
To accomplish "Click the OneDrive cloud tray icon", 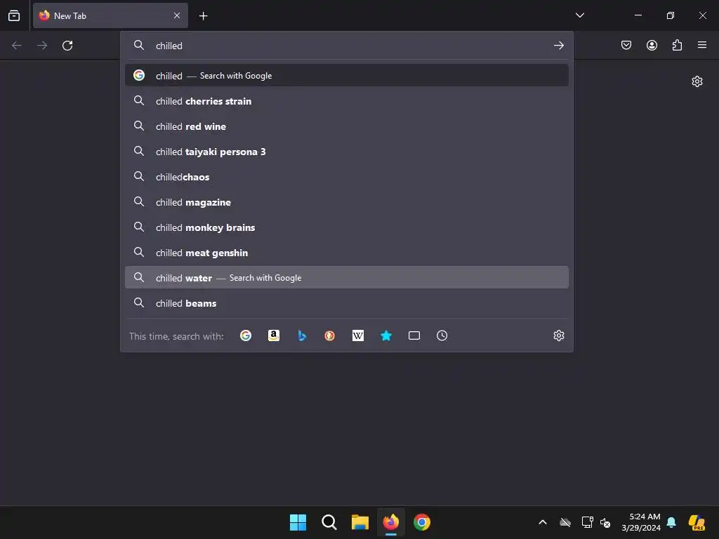I will [x=565, y=522].
